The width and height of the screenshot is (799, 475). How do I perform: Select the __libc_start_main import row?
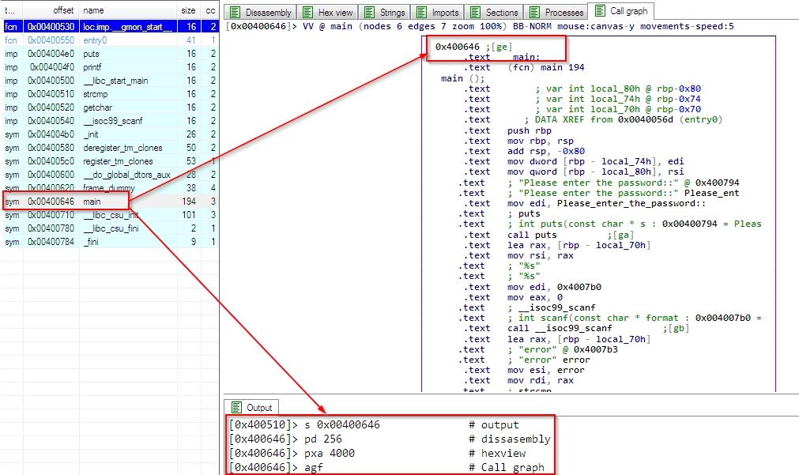click(110, 81)
